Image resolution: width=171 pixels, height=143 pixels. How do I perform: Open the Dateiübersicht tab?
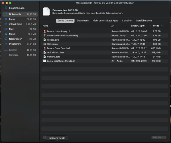coord(144,21)
